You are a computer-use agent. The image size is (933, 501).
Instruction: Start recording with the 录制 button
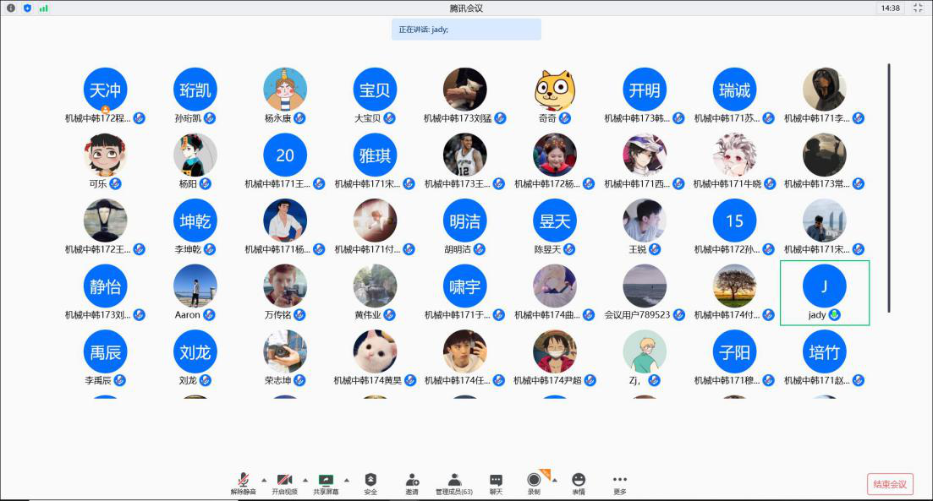[x=534, y=482]
